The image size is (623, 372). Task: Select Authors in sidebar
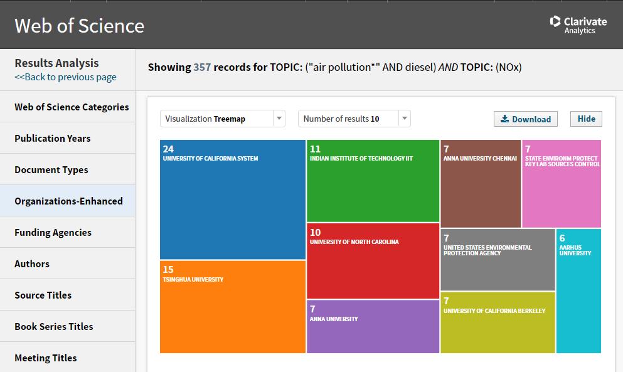[x=68, y=264]
